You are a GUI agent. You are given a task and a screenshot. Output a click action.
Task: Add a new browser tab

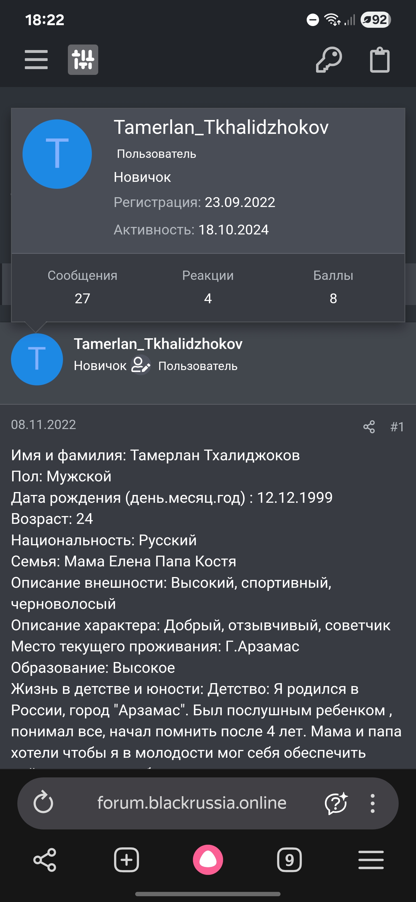tap(126, 859)
